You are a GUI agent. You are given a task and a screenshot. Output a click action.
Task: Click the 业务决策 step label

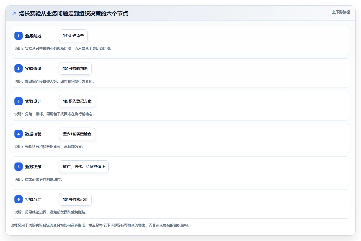click(33, 167)
